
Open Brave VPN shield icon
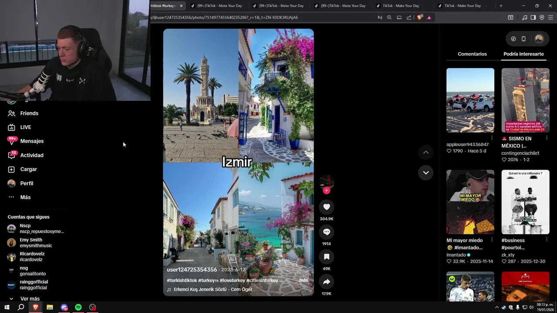pos(542,17)
